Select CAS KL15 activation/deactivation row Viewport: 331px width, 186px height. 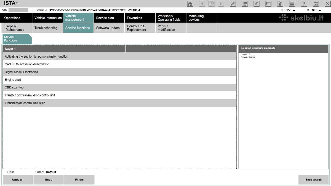point(119,64)
